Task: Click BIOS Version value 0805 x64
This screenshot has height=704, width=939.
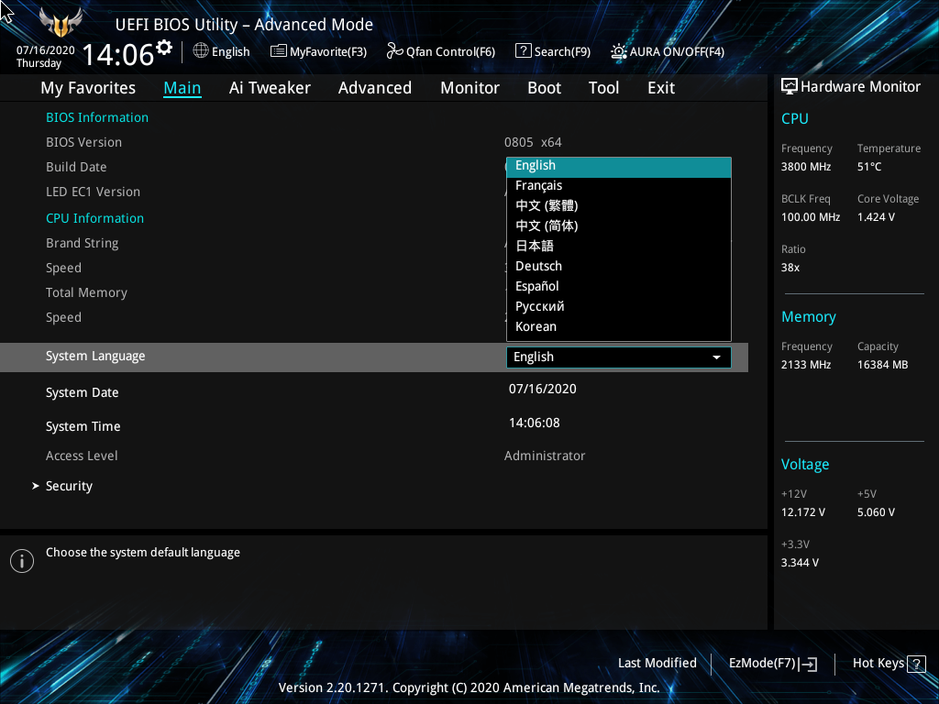Action: pos(533,142)
